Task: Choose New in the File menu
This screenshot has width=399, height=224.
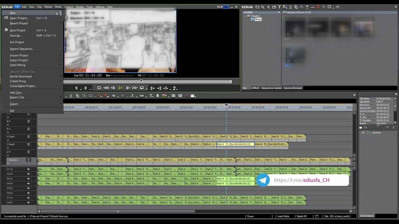Action: [32, 13]
